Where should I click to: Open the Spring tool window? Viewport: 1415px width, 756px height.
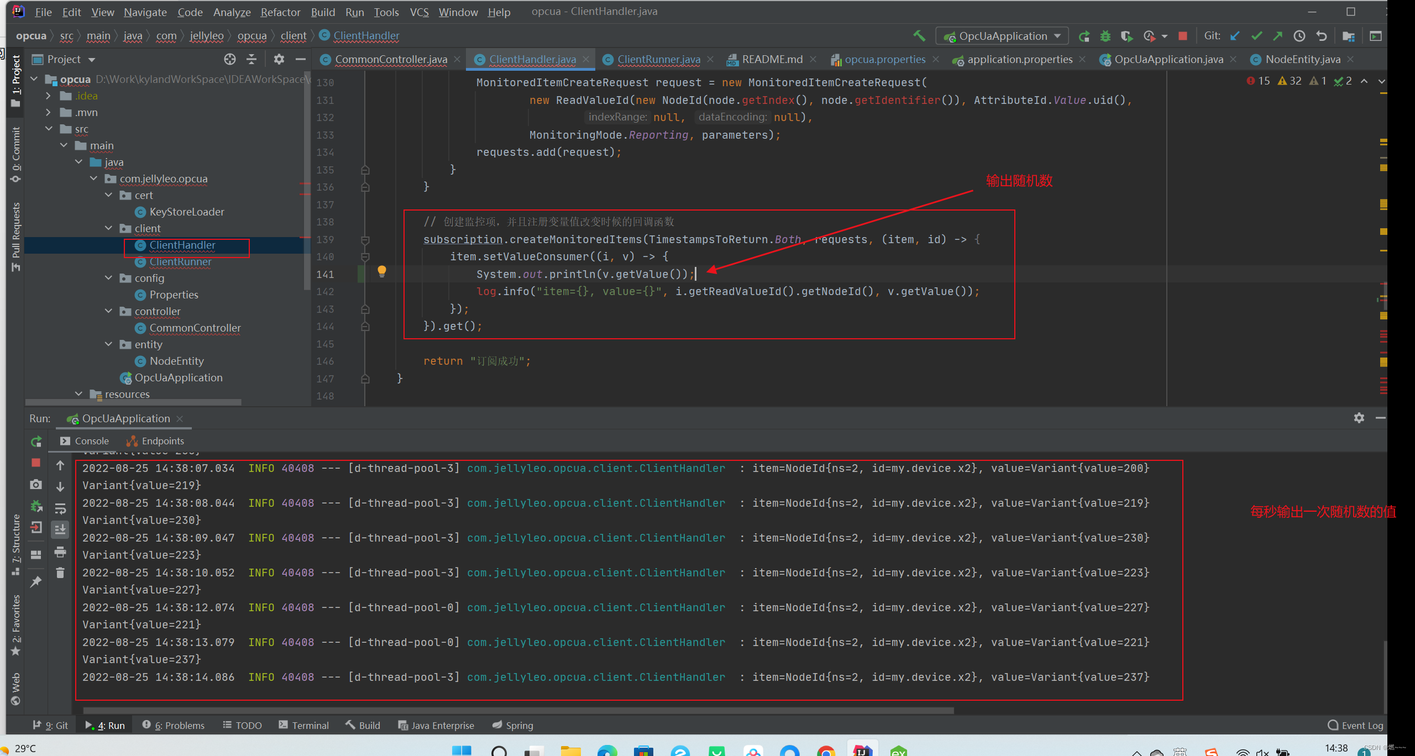coord(513,725)
